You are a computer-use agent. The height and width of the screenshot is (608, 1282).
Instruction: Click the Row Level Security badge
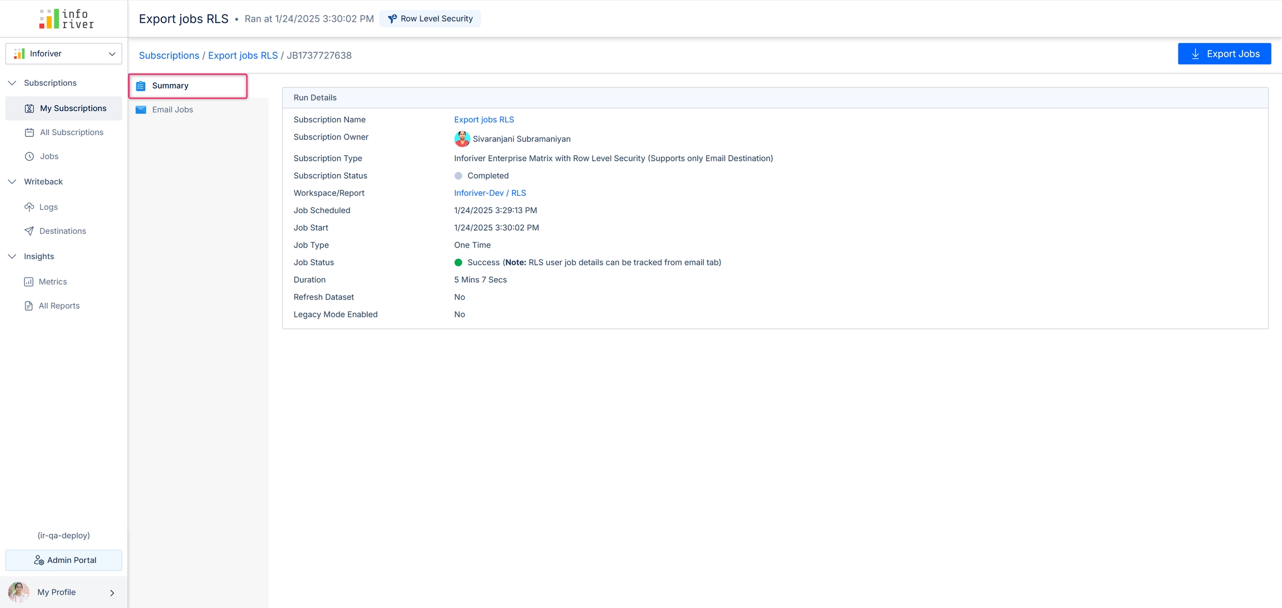430,19
